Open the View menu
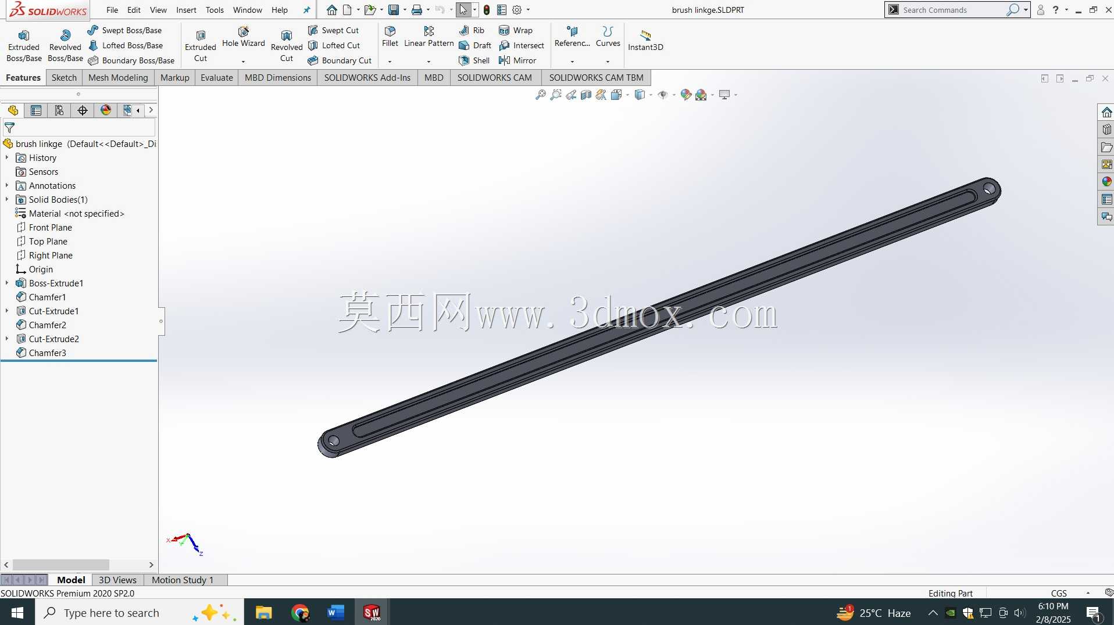This screenshot has height=625, width=1114. point(158,10)
